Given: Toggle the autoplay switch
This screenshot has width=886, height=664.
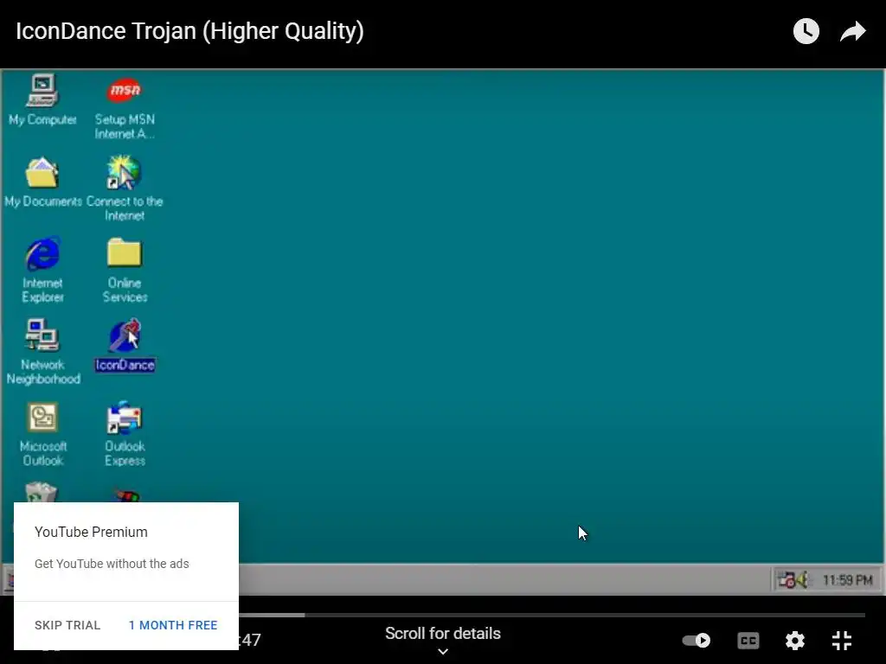Looking at the screenshot, I should (697, 641).
